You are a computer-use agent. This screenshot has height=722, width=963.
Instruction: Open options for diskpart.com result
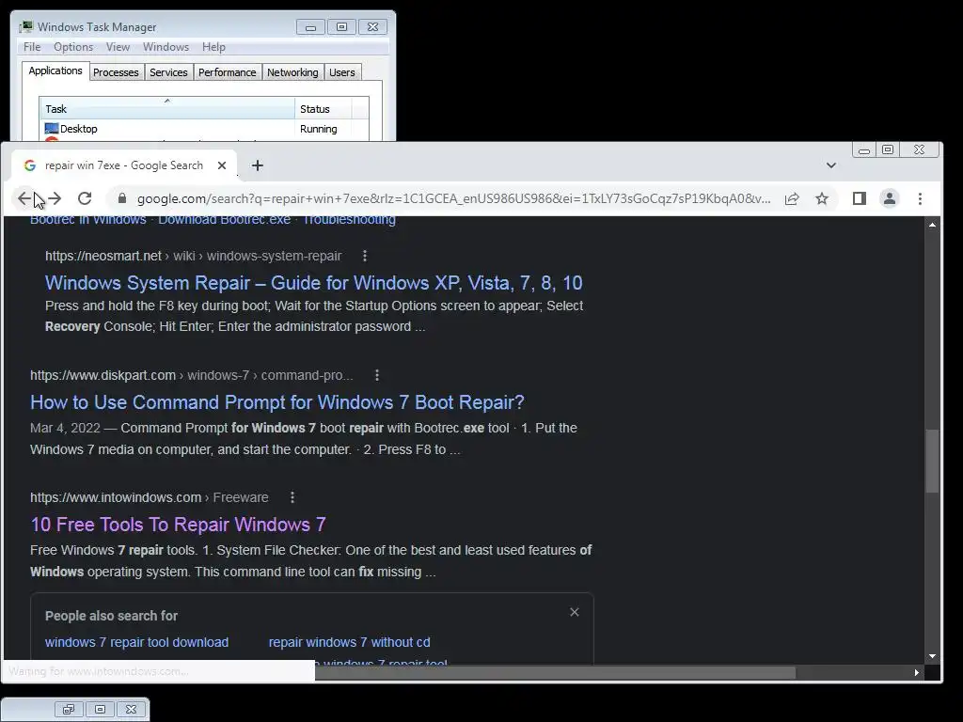tap(377, 375)
